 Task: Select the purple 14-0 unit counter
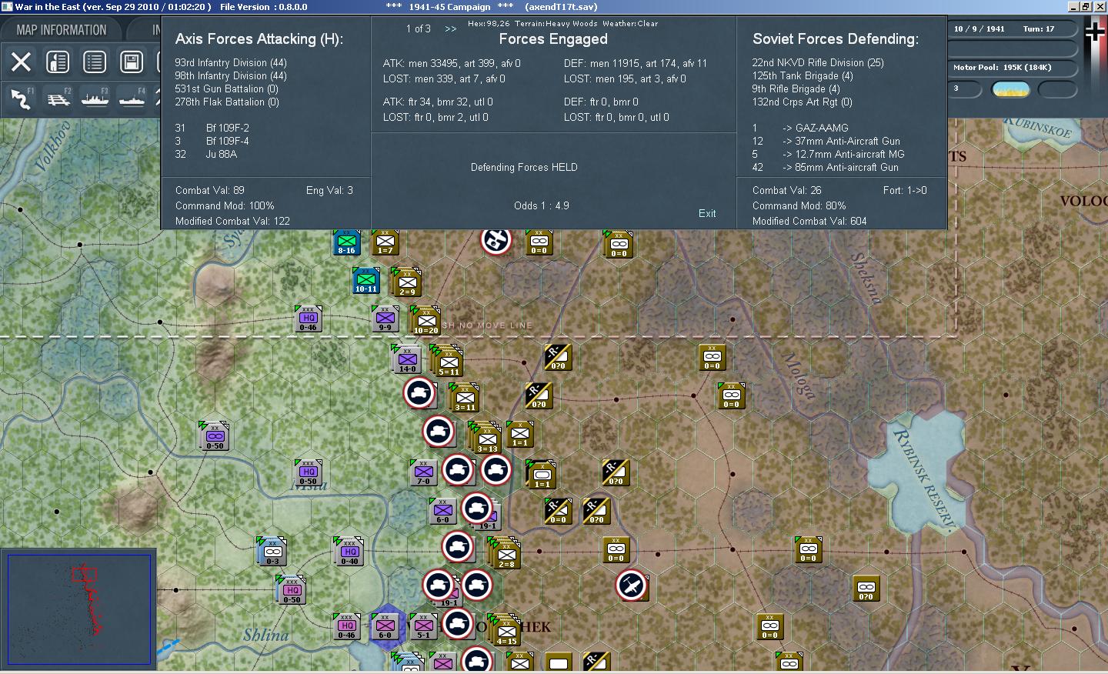click(406, 359)
